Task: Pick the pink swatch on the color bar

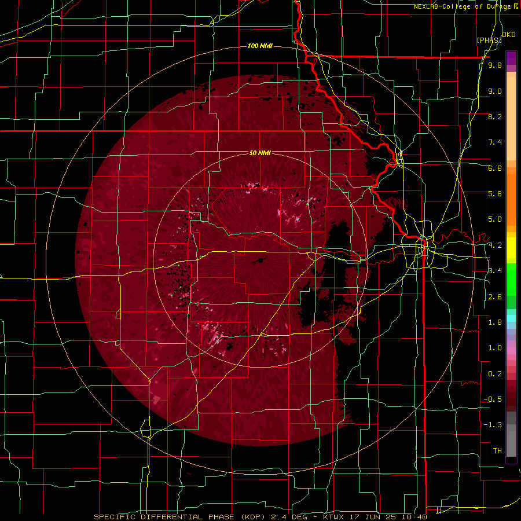Action: point(511,351)
